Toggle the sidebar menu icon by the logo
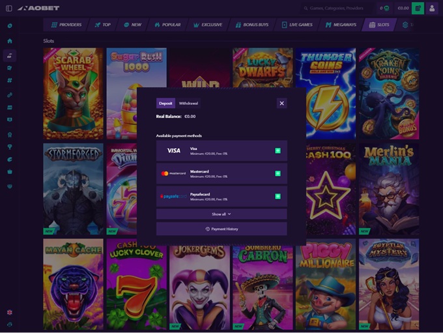 [10, 8]
